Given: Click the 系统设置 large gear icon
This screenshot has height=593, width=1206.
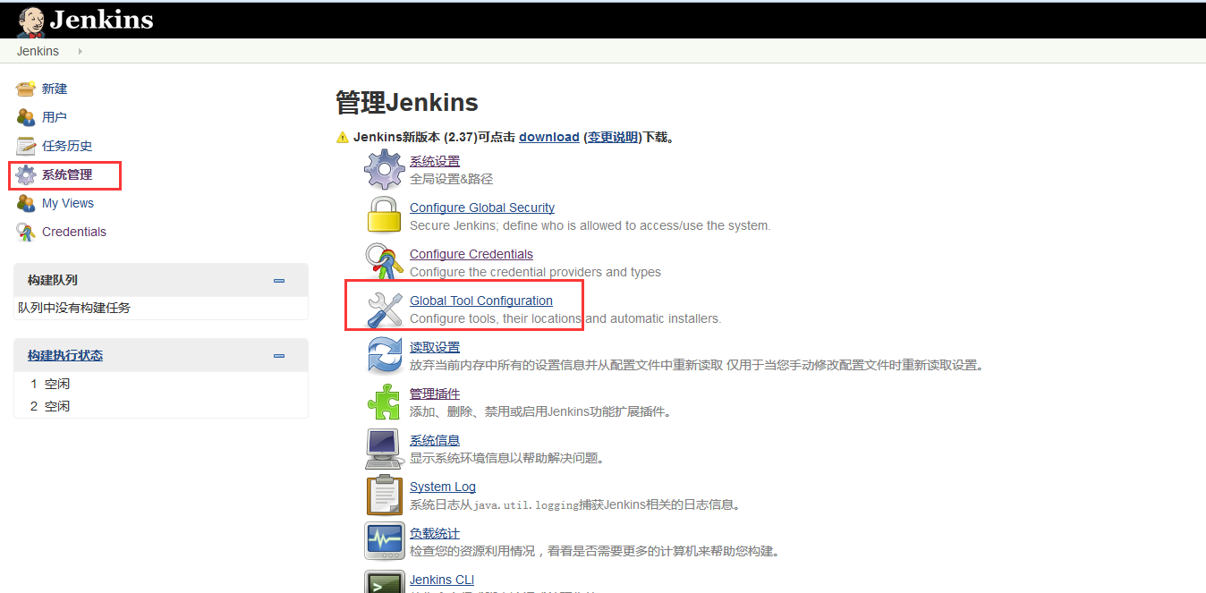Looking at the screenshot, I should [385, 169].
